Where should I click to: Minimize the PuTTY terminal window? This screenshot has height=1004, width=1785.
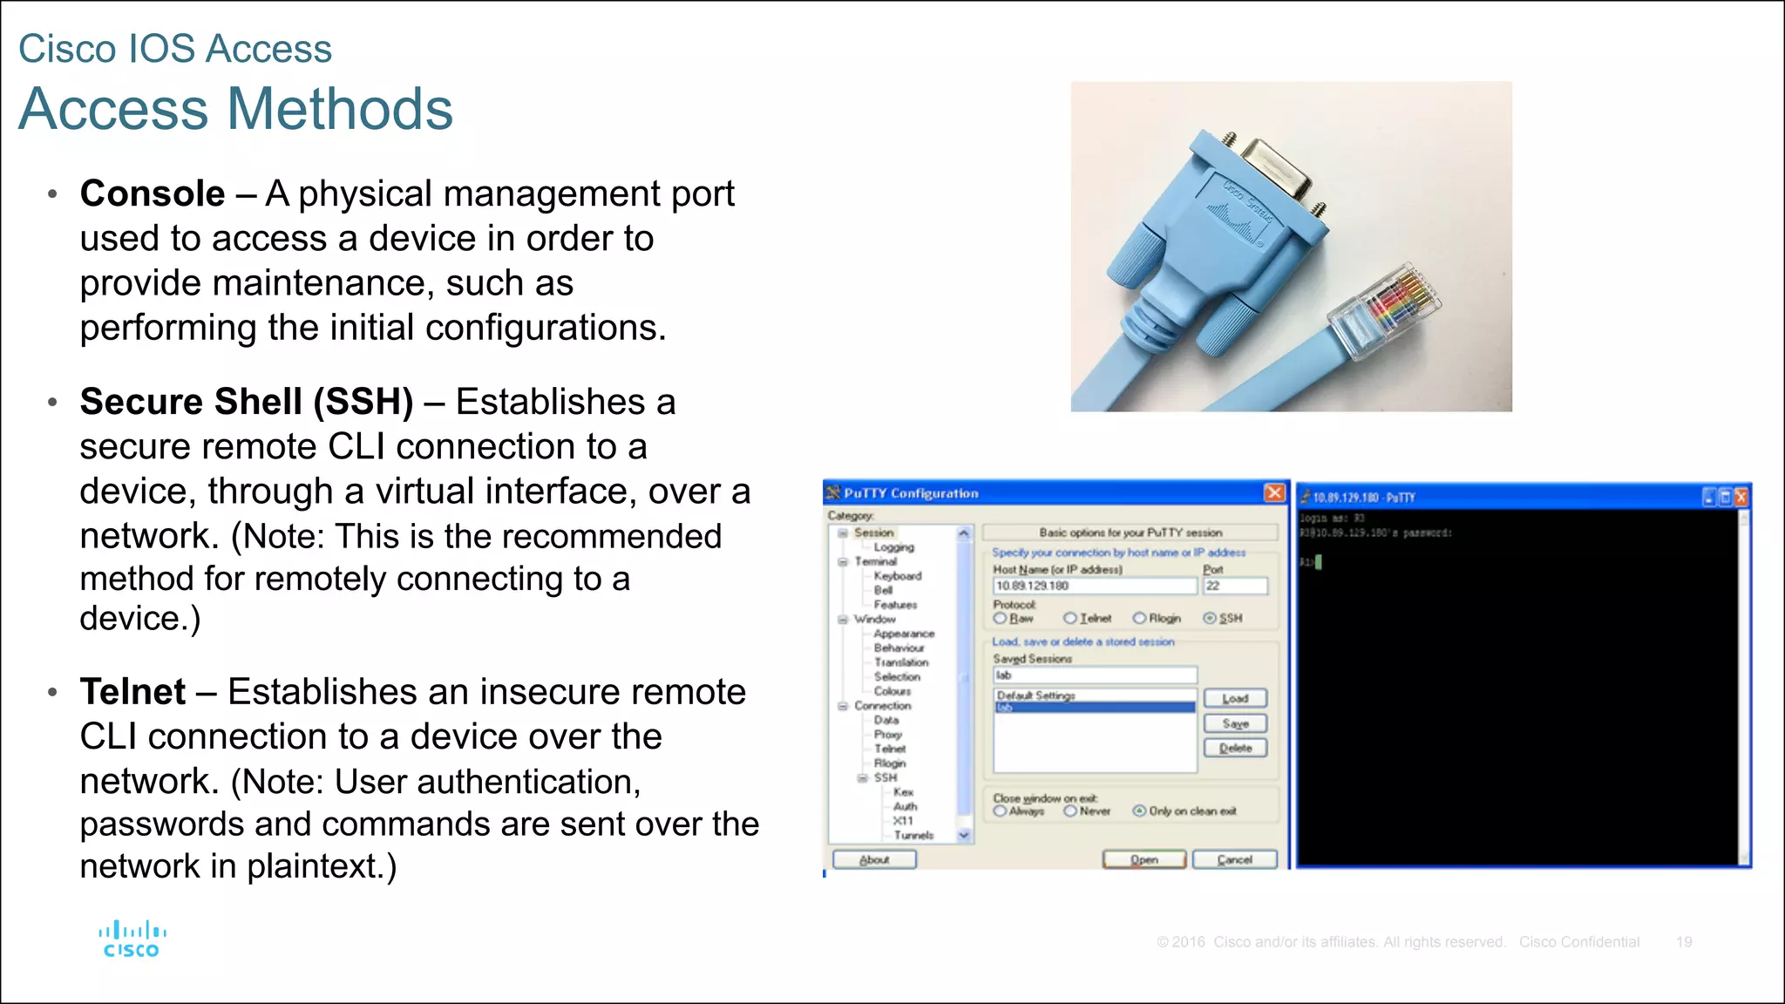point(1709,498)
